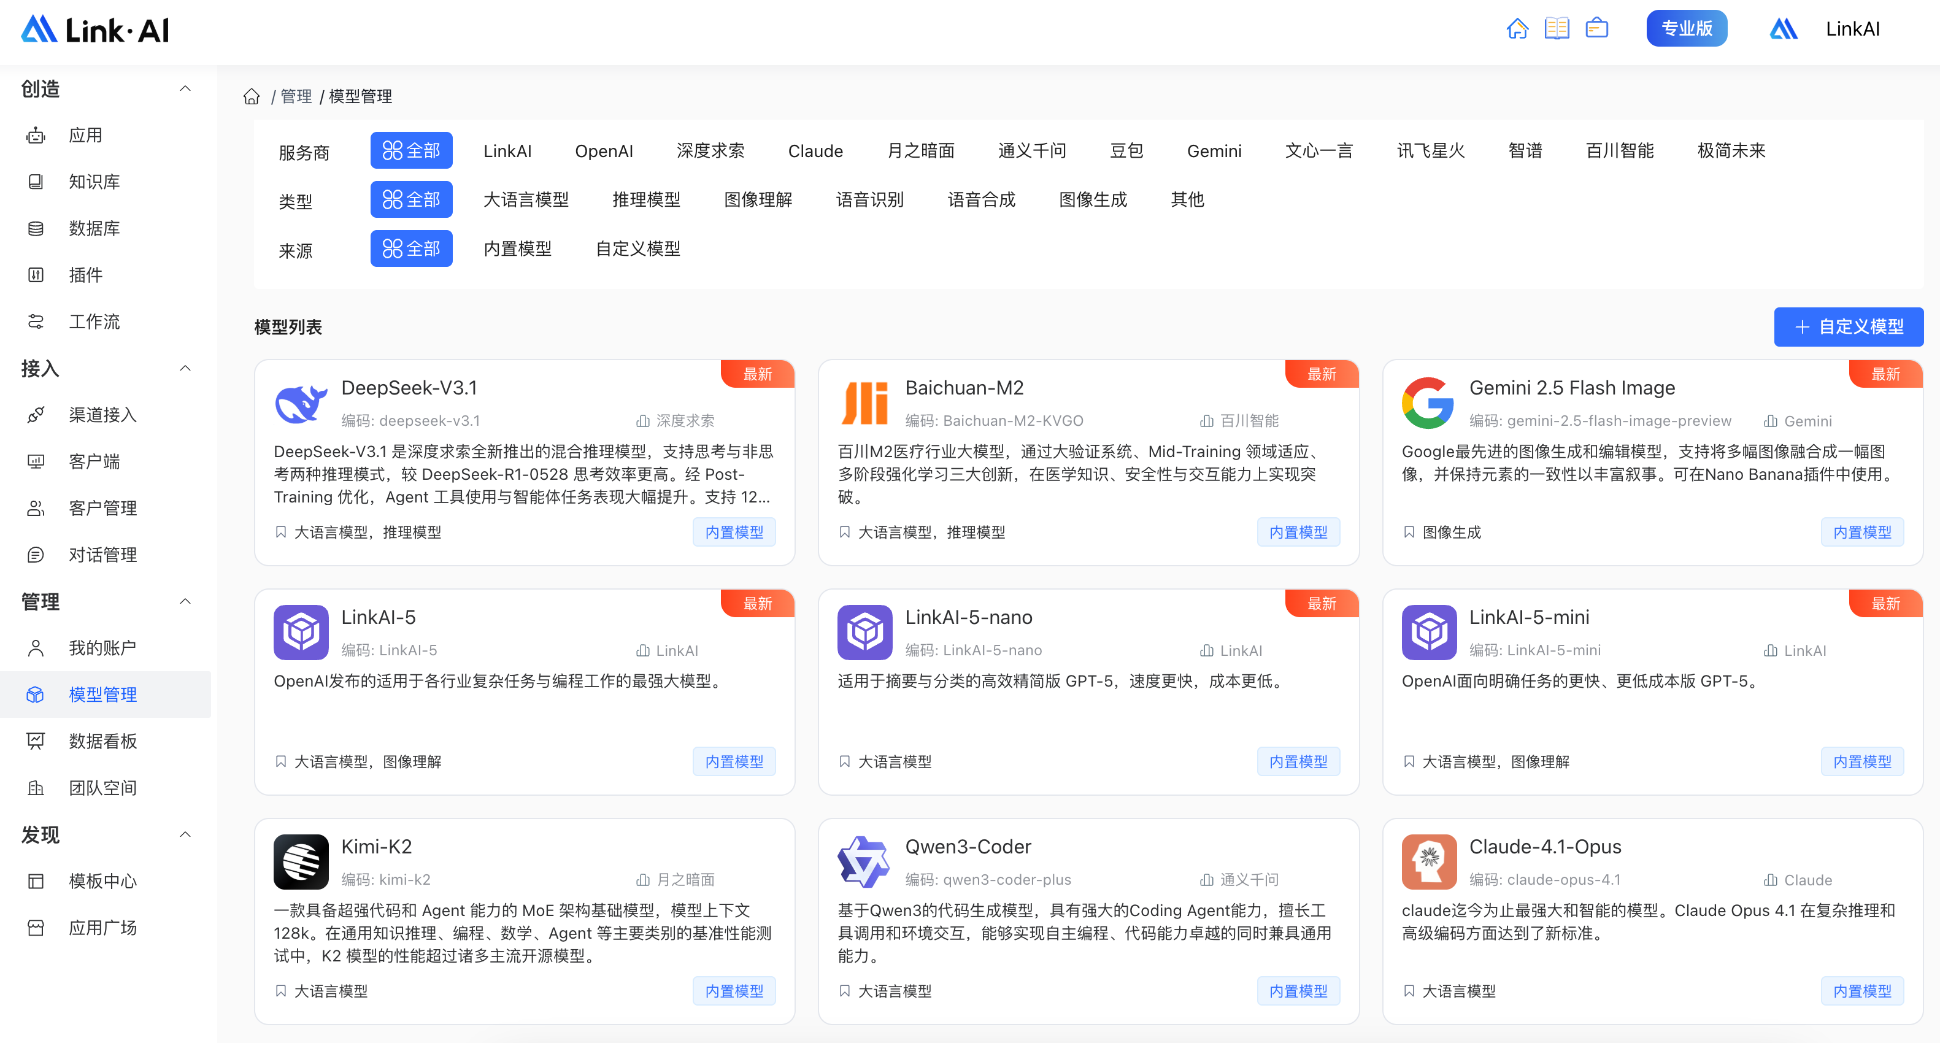Click the Qwen3-Coder logo icon
Viewport: 1940px width, 1043px height.
point(864,861)
